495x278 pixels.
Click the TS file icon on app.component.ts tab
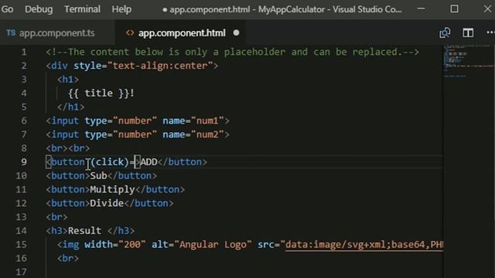[11, 32]
